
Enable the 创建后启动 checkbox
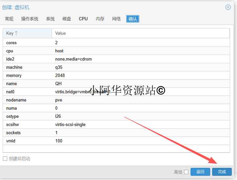pos(5,158)
